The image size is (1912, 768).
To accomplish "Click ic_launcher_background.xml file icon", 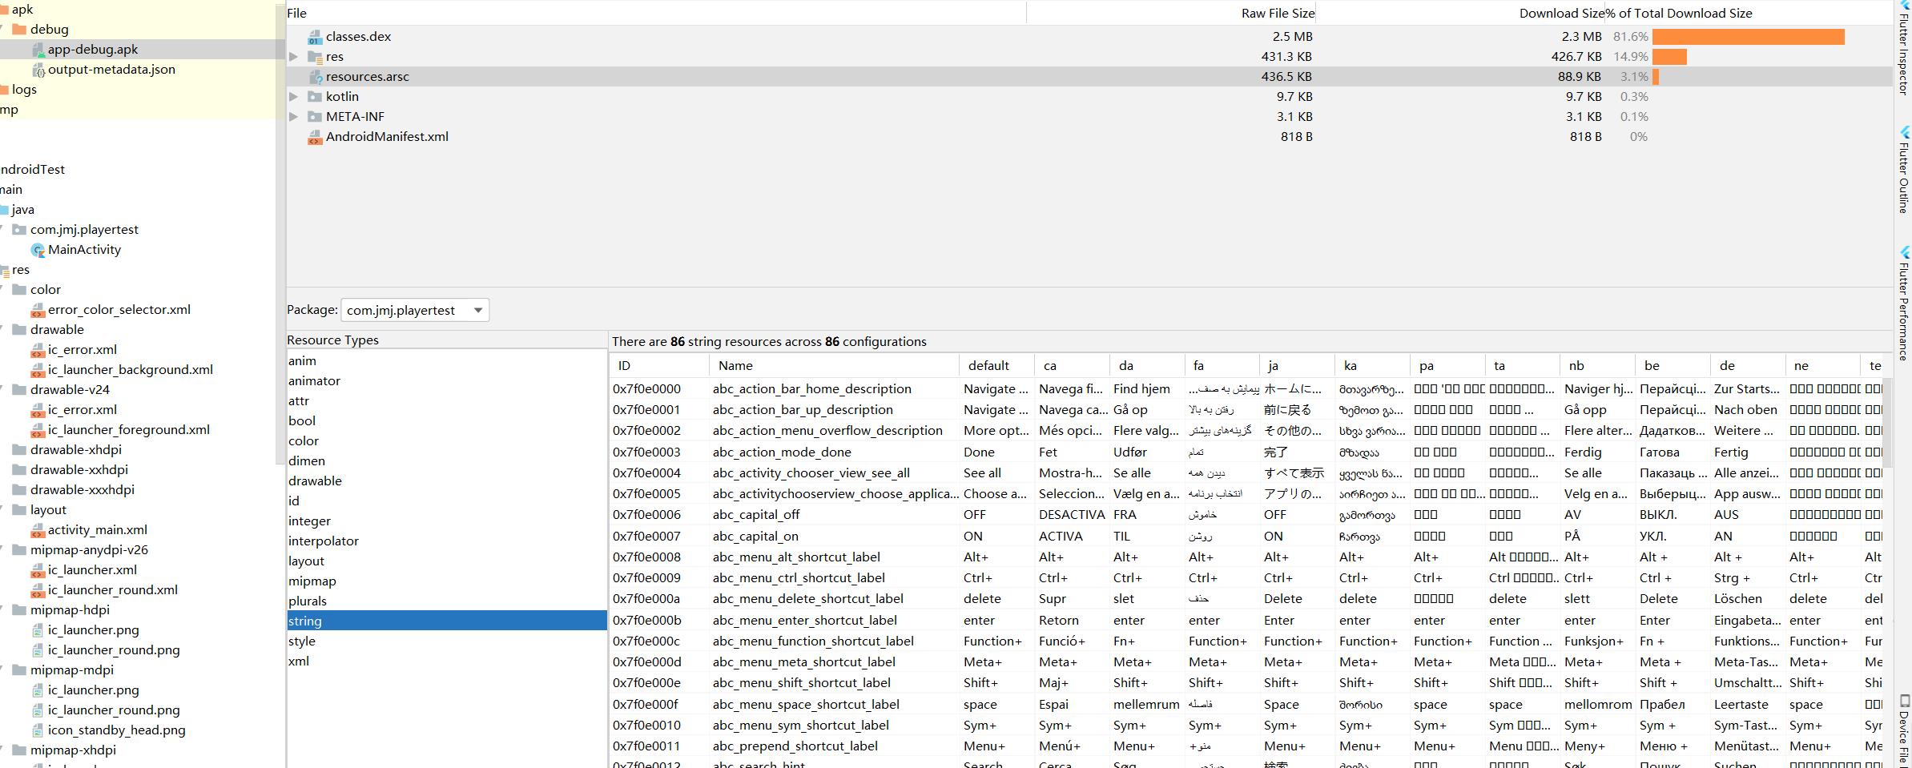I will pos(38,370).
